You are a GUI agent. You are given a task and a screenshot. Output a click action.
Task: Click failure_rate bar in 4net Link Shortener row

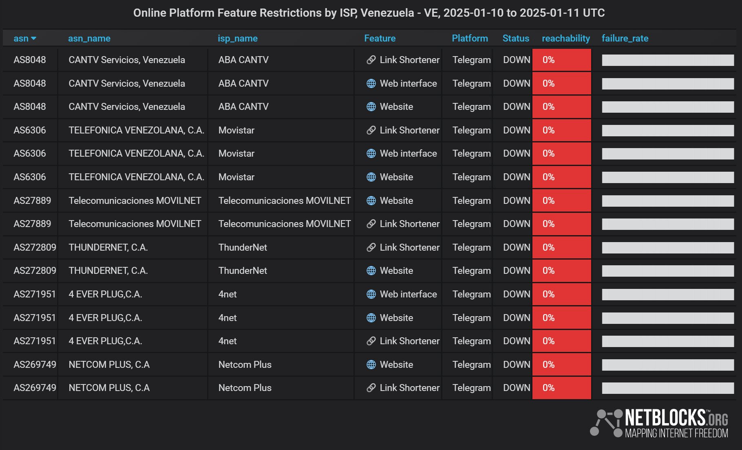click(668, 341)
